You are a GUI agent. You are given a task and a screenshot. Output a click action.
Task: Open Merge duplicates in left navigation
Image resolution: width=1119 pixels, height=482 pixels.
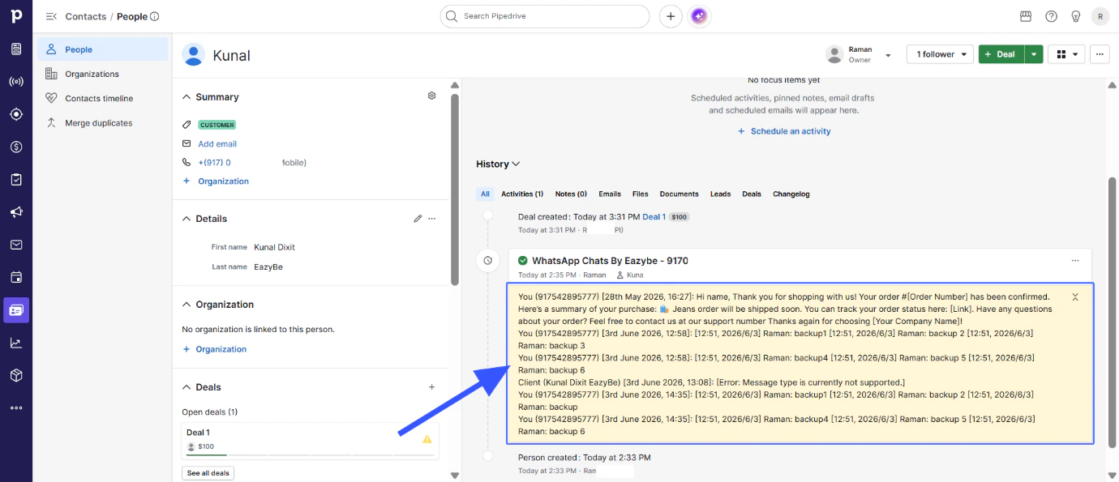(x=103, y=123)
